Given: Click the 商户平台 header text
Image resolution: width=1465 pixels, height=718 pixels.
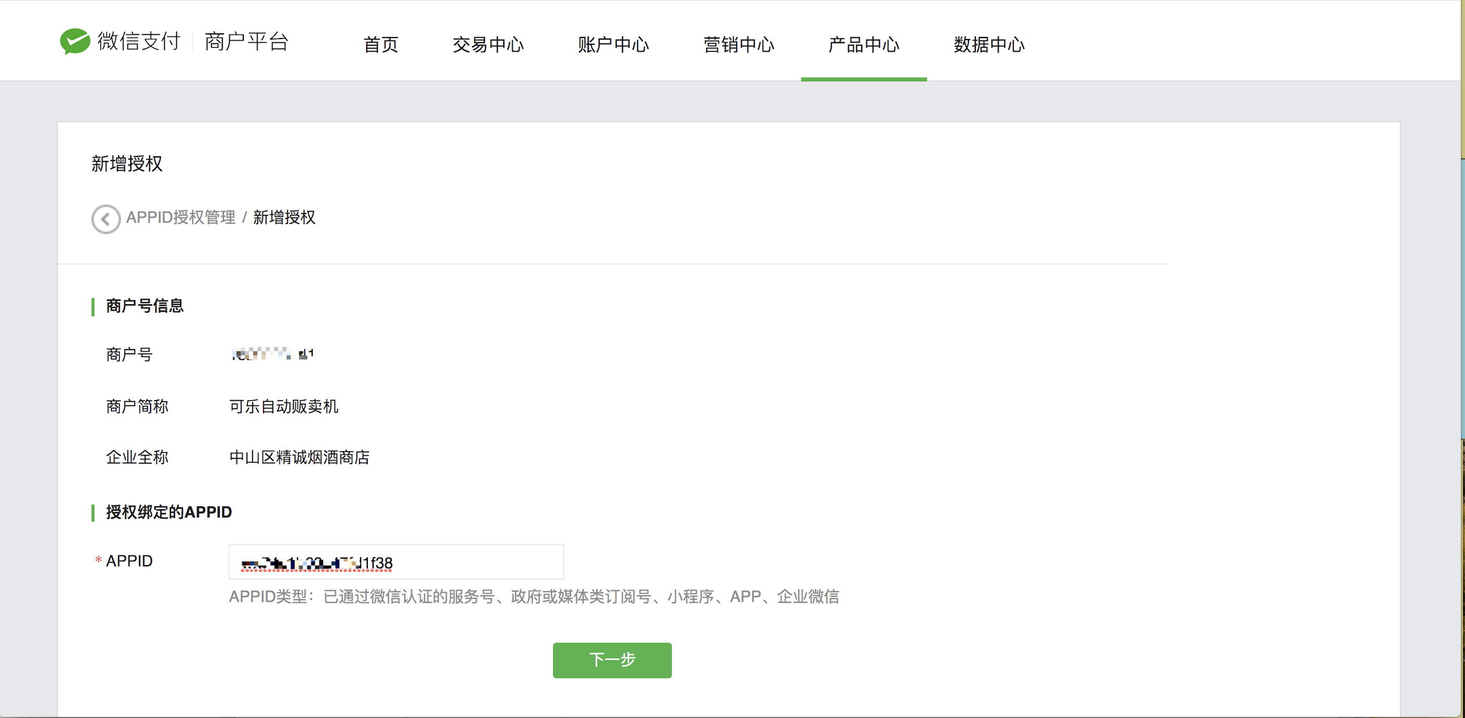Looking at the screenshot, I should click(246, 42).
